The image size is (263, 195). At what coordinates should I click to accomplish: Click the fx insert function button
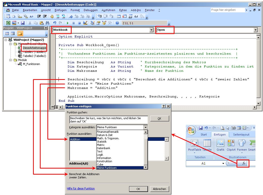tap(244, 163)
